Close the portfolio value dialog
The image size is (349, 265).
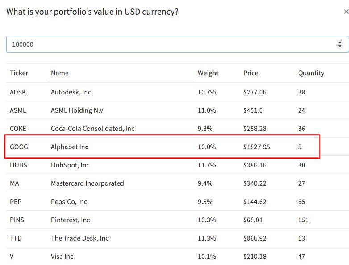pyautogui.click(x=346, y=12)
